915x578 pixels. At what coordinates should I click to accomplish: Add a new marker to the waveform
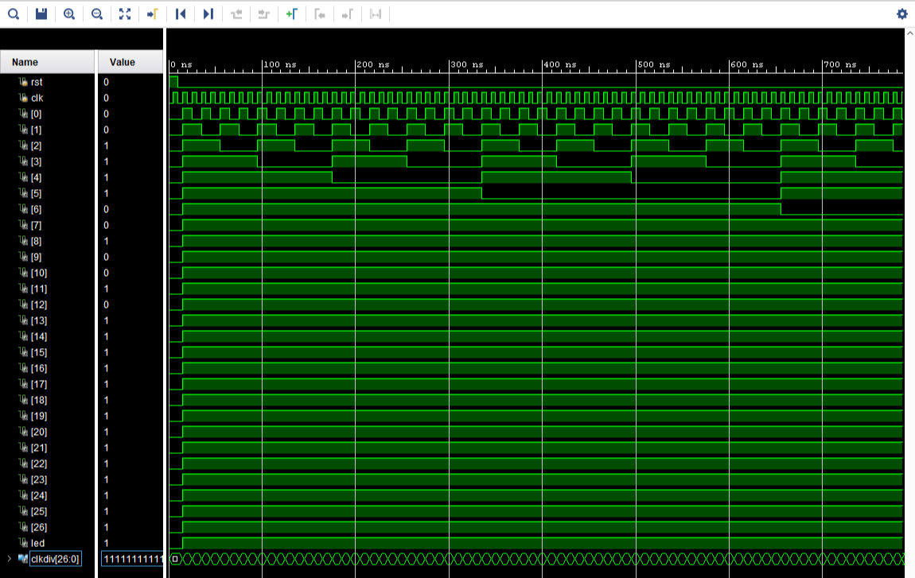pyautogui.click(x=291, y=14)
